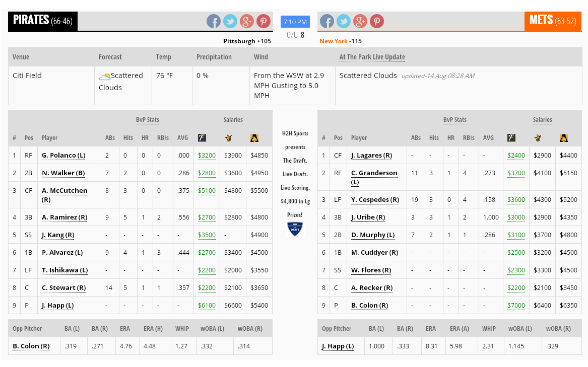Image resolution: width=588 pixels, height=367 pixels.
Task: Click the Pinterest icon beside the Mets logo
Action: click(x=377, y=21)
